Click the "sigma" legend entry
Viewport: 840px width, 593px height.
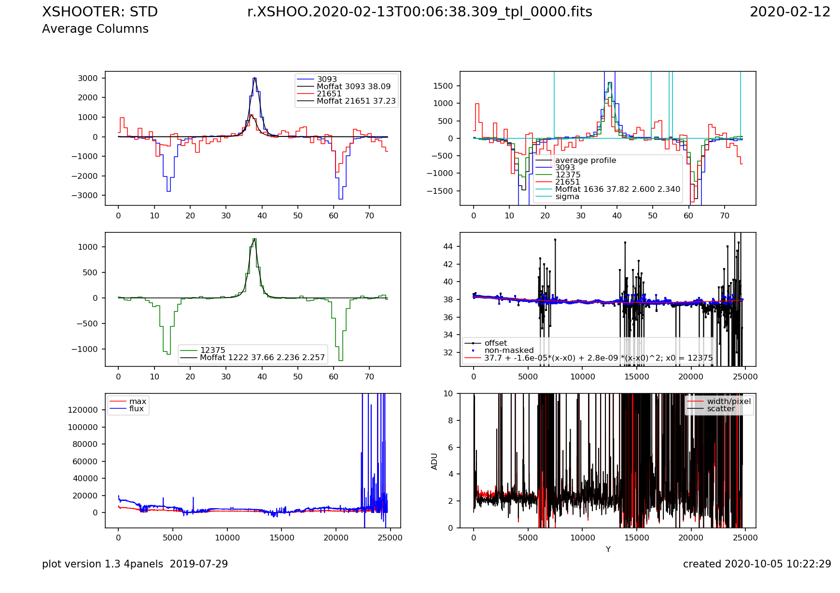[x=567, y=197]
